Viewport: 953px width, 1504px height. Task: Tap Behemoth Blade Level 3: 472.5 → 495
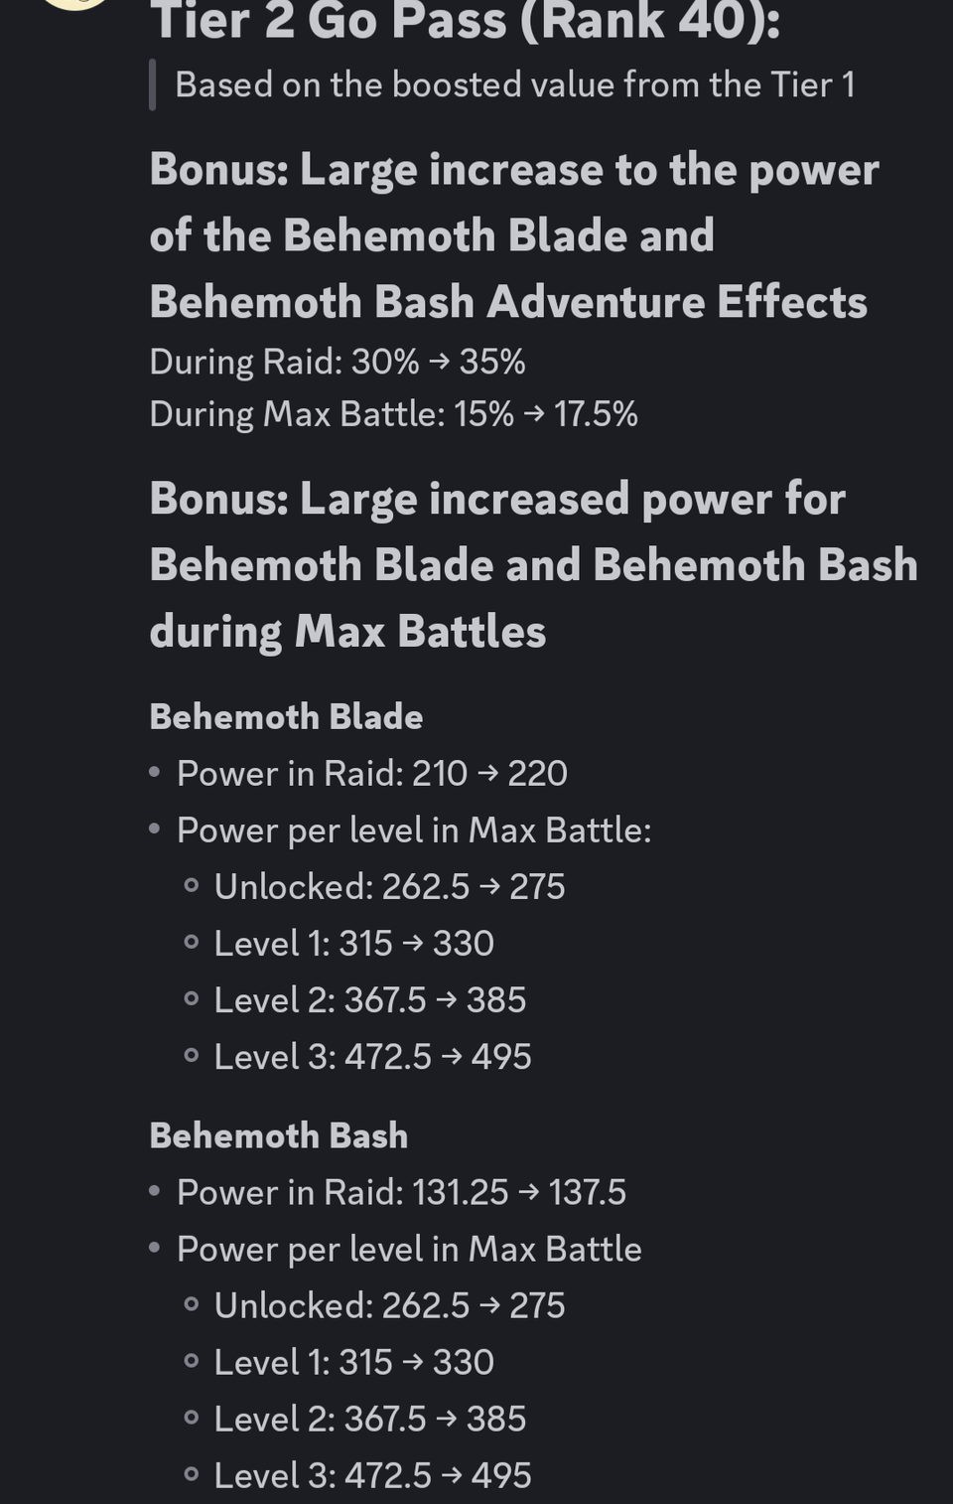372,1057
